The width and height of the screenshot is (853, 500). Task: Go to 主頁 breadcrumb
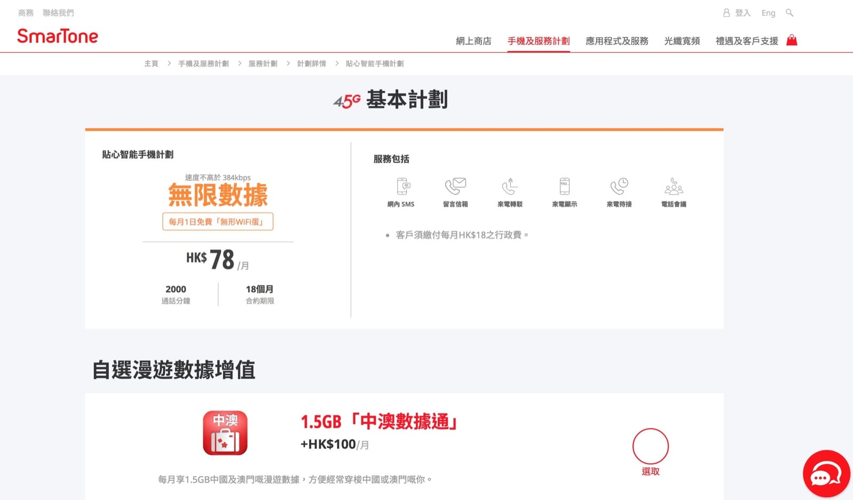[151, 63]
